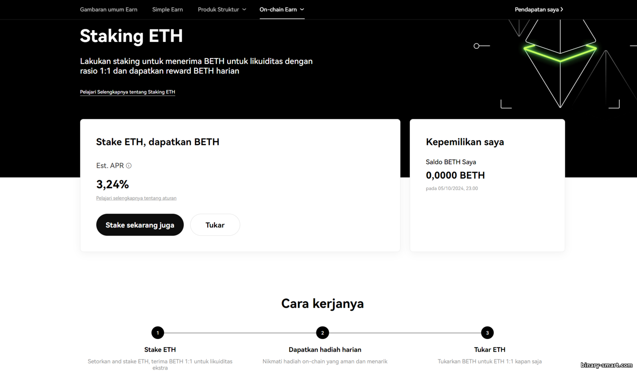Click the Tukar button
Screen dimensions: 637x373
tap(215, 225)
